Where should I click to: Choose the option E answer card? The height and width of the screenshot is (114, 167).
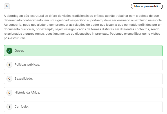(83, 107)
